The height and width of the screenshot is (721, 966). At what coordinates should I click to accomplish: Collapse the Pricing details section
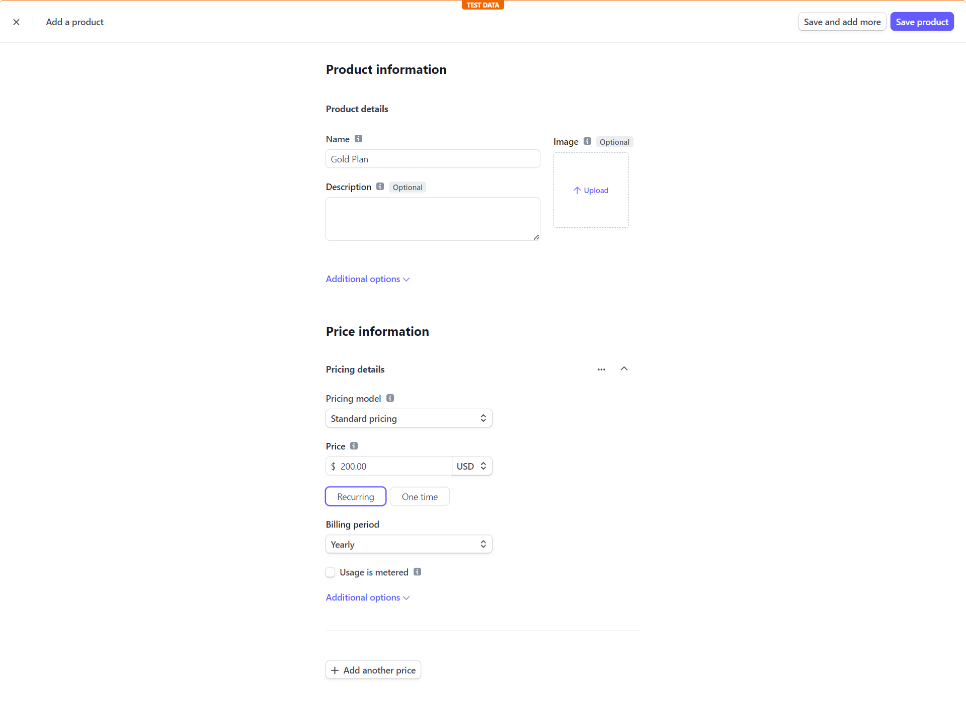pos(624,369)
